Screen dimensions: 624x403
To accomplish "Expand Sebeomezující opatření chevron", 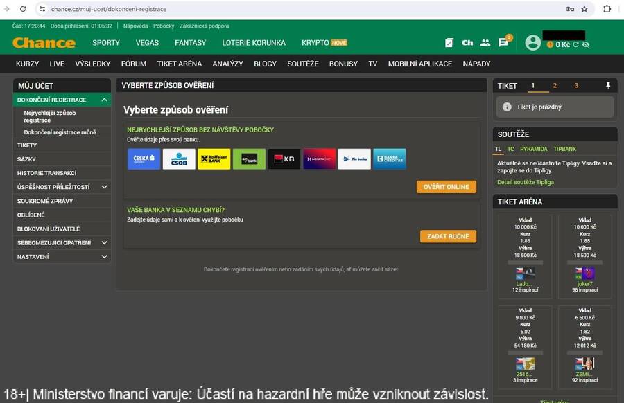I will pyautogui.click(x=104, y=242).
